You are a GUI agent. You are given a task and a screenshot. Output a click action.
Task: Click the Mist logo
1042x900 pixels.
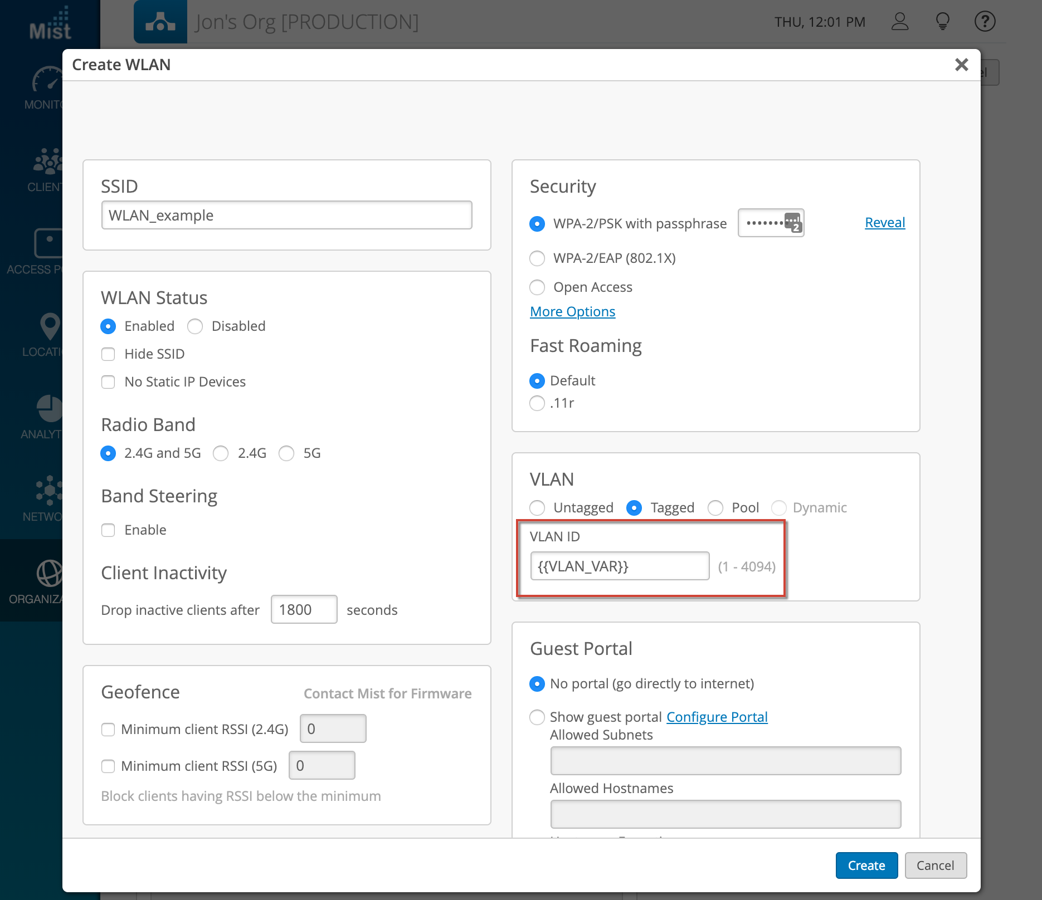[50, 23]
